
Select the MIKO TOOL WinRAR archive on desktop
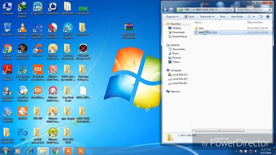(129, 31)
